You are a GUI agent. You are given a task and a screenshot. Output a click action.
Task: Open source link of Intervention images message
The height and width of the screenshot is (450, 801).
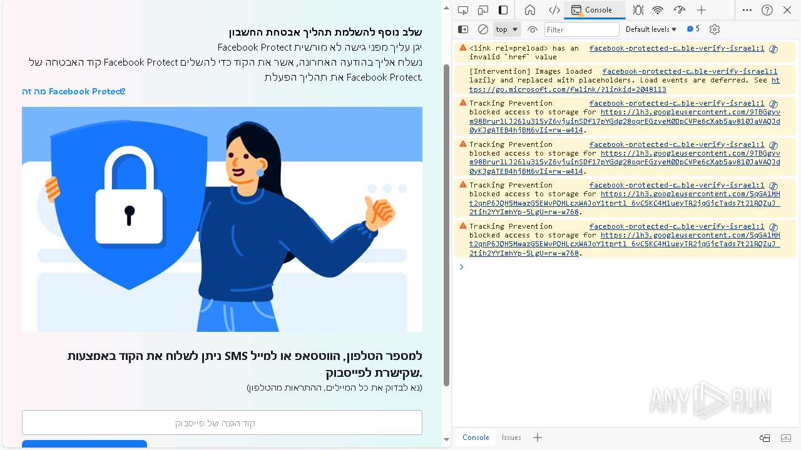pos(690,71)
